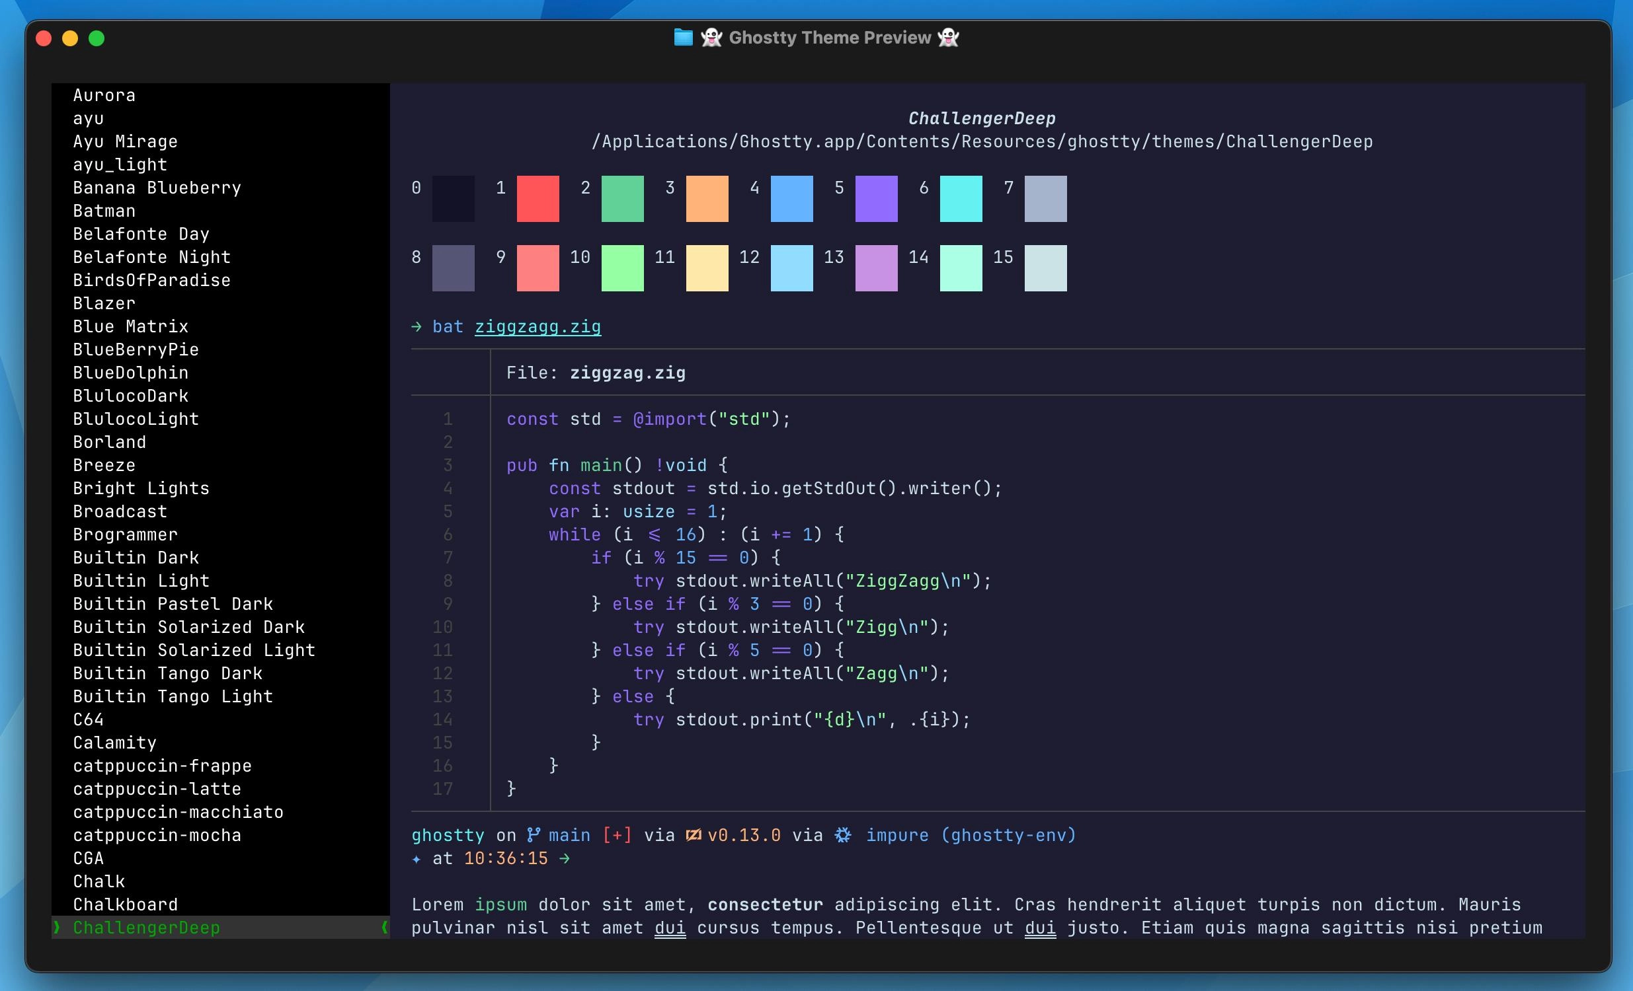Choose the Blue Matrix theme
The height and width of the screenshot is (991, 1633).
point(130,326)
